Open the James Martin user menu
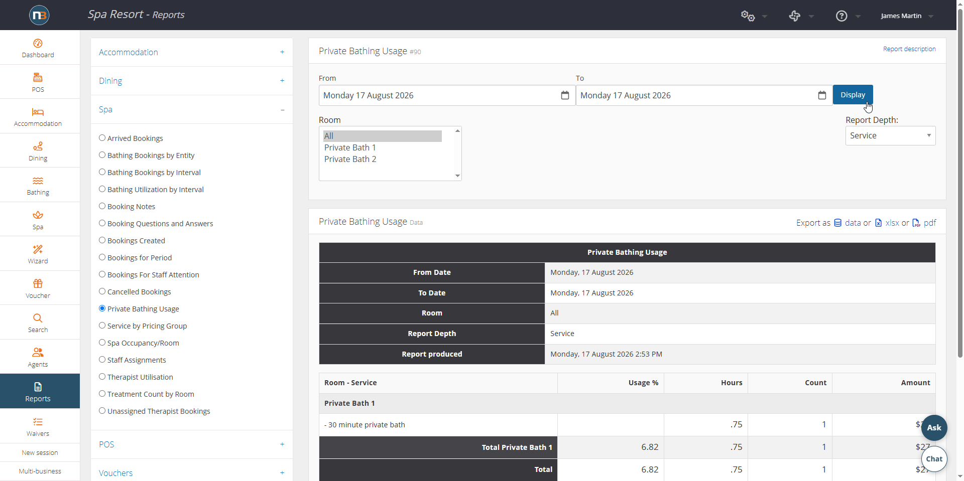Screen dimensions: 964x481 pyautogui.click(x=907, y=16)
